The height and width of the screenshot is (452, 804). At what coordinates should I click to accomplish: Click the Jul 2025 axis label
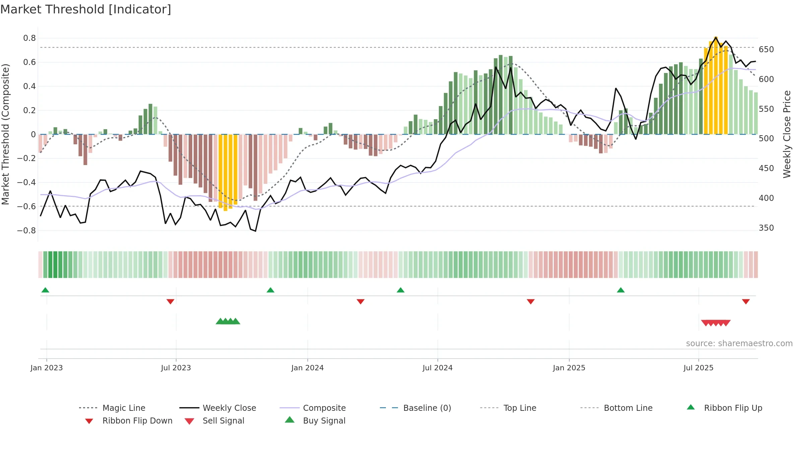click(x=698, y=368)
